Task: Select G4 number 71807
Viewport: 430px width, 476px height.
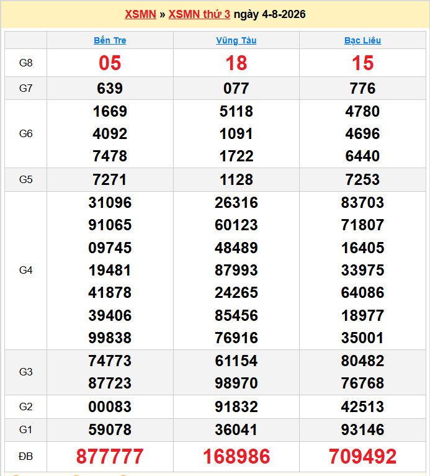Action: pos(362,225)
